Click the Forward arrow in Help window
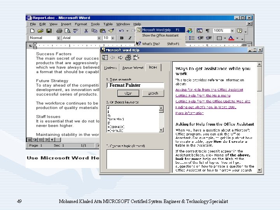The height and width of the screenshot is (210, 280). pyautogui.click(x=120, y=58)
